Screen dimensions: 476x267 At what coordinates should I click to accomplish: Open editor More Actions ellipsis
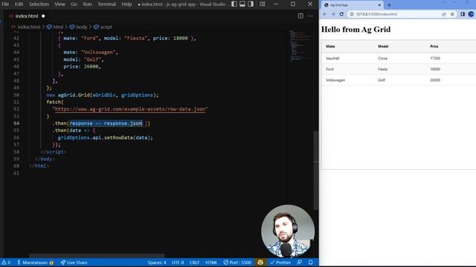point(310,16)
